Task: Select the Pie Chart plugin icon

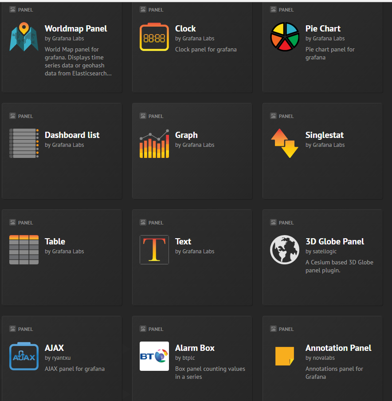Action: pyautogui.click(x=285, y=36)
